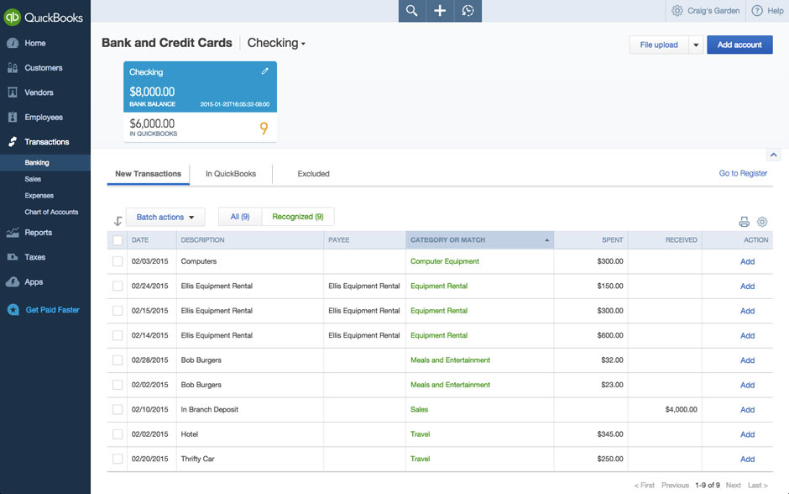Screen dimensions: 789x494
Task: Check the 02/15/2015 Ellis Equipment Rental checkbox
Action: click(118, 311)
